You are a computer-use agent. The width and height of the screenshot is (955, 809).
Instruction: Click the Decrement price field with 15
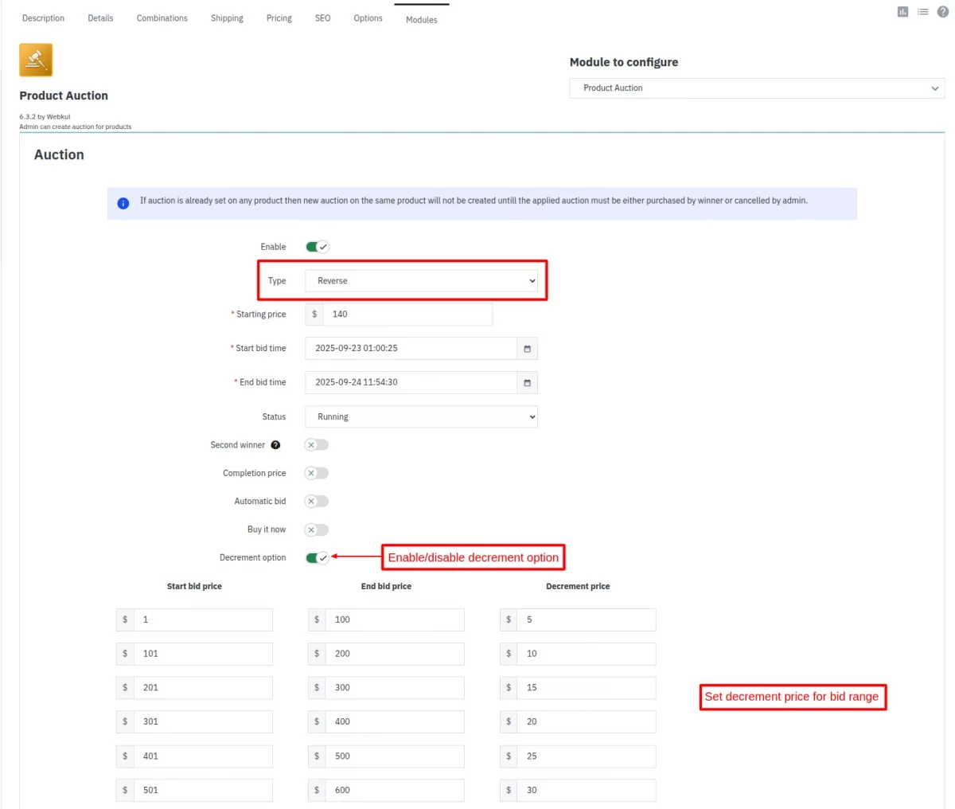587,688
